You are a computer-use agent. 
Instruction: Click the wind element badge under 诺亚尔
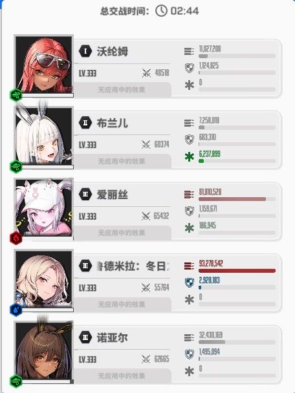point(16,381)
